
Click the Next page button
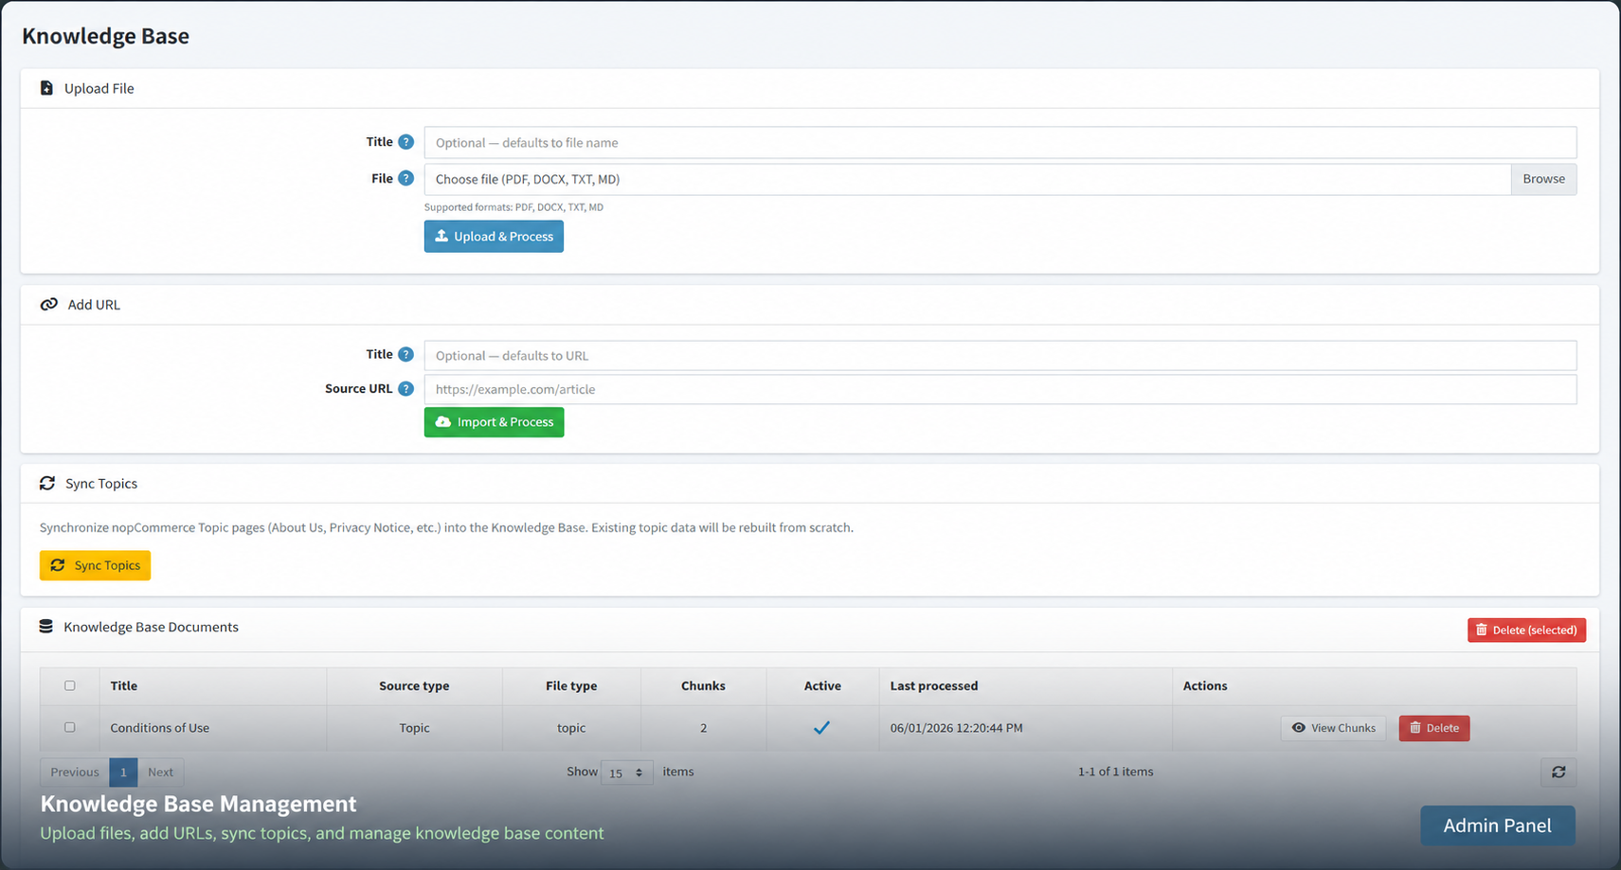pyautogui.click(x=160, y=772)
